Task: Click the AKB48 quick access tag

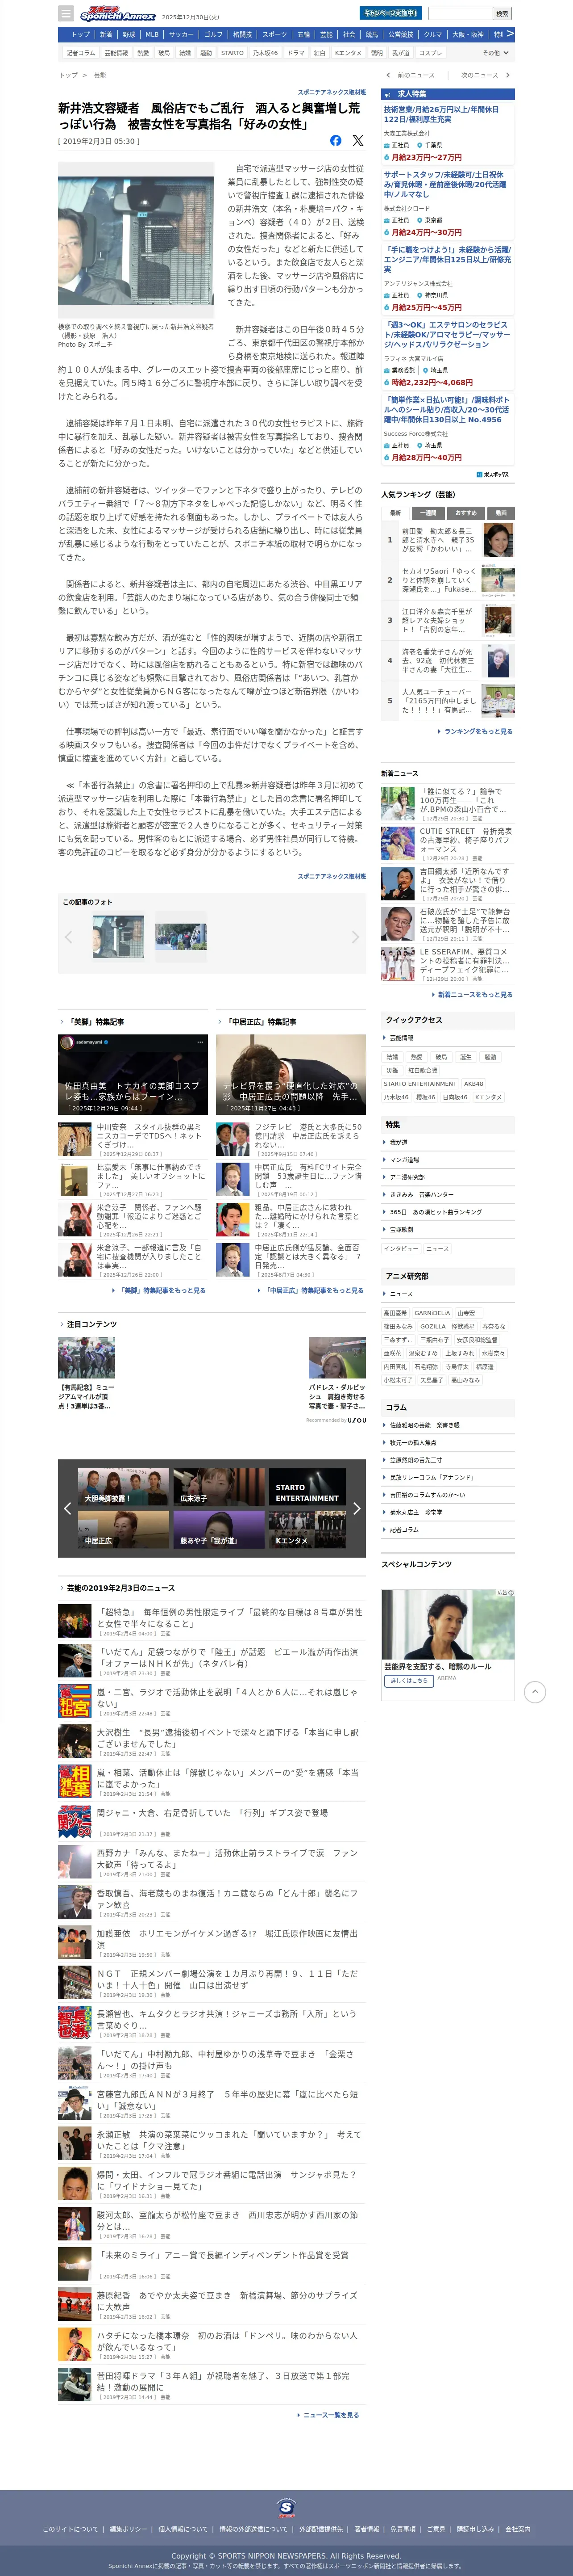Action: point(474,1084)
